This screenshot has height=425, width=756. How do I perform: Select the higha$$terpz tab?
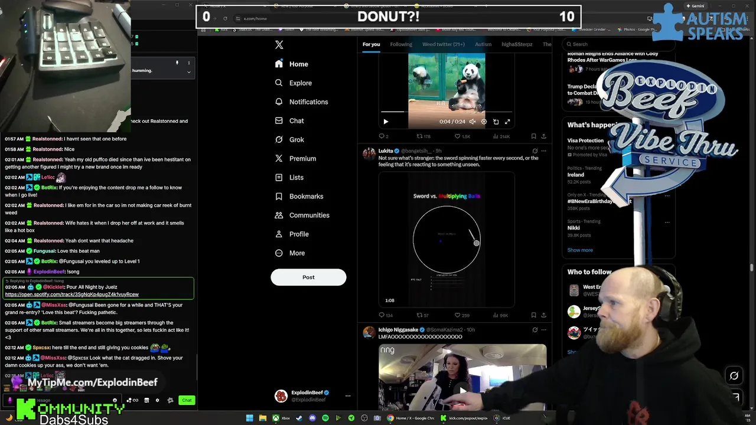point(517,44)
